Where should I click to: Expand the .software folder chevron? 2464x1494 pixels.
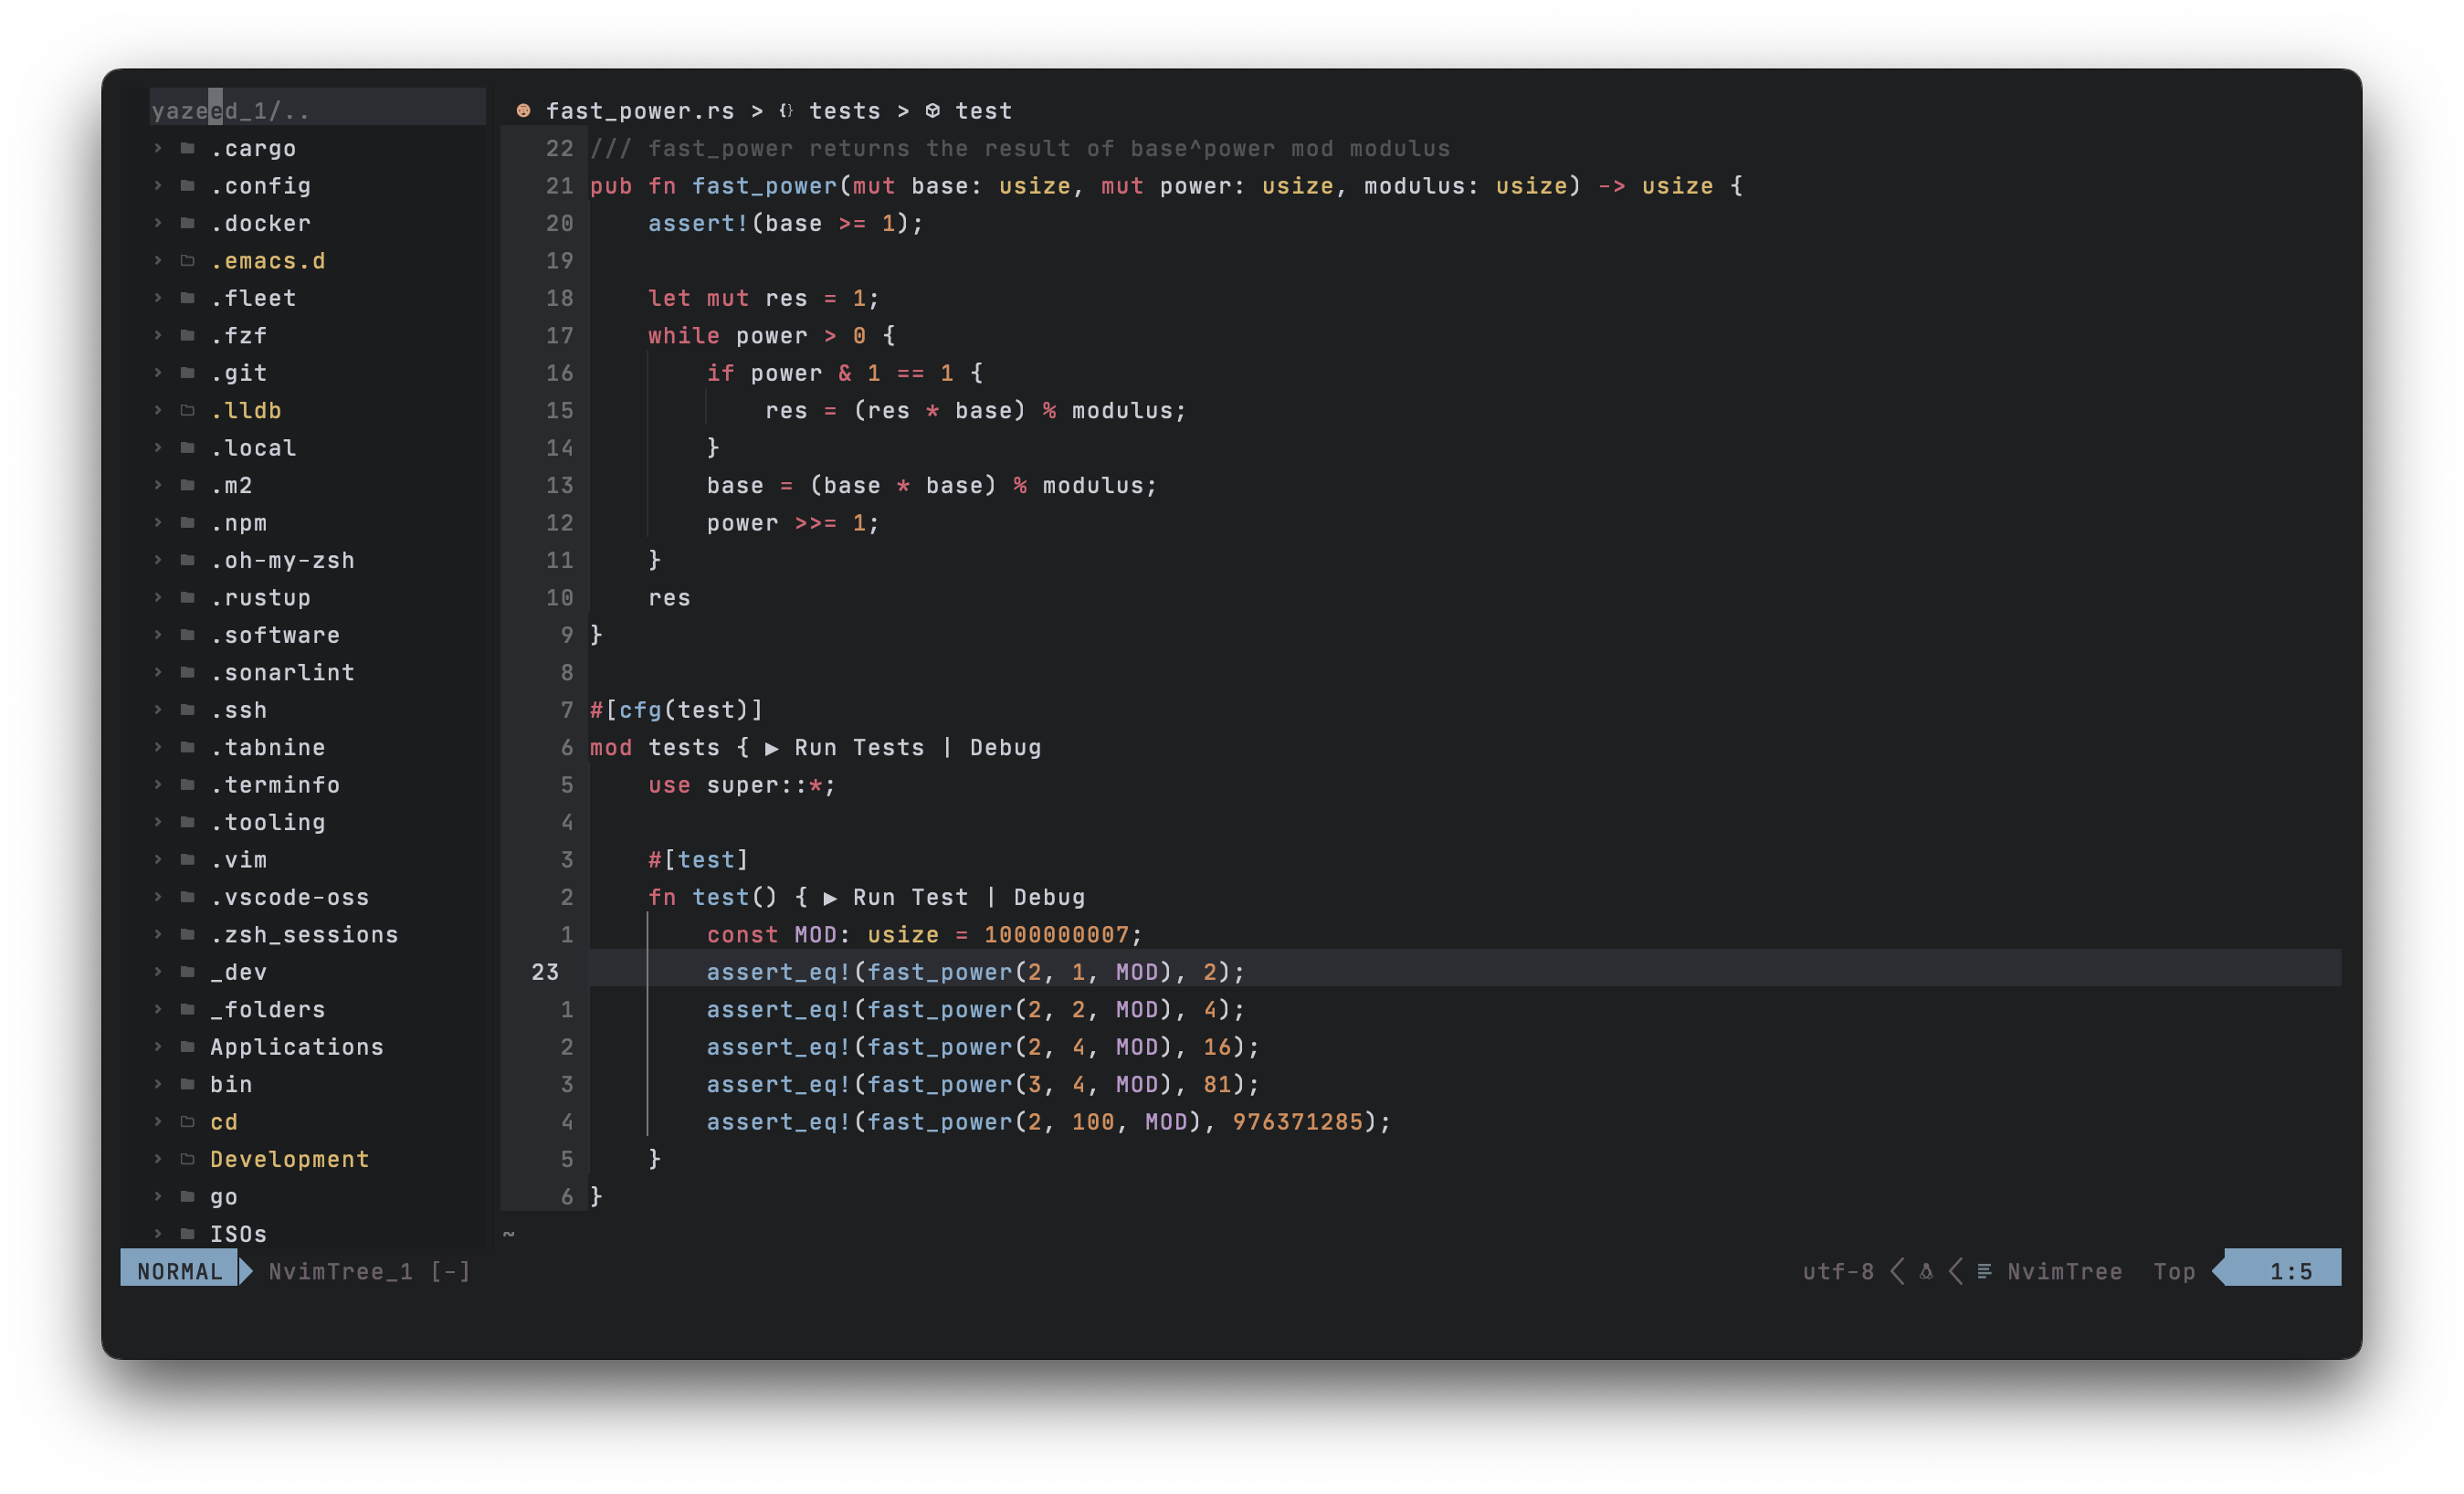[x=158, y=635]
